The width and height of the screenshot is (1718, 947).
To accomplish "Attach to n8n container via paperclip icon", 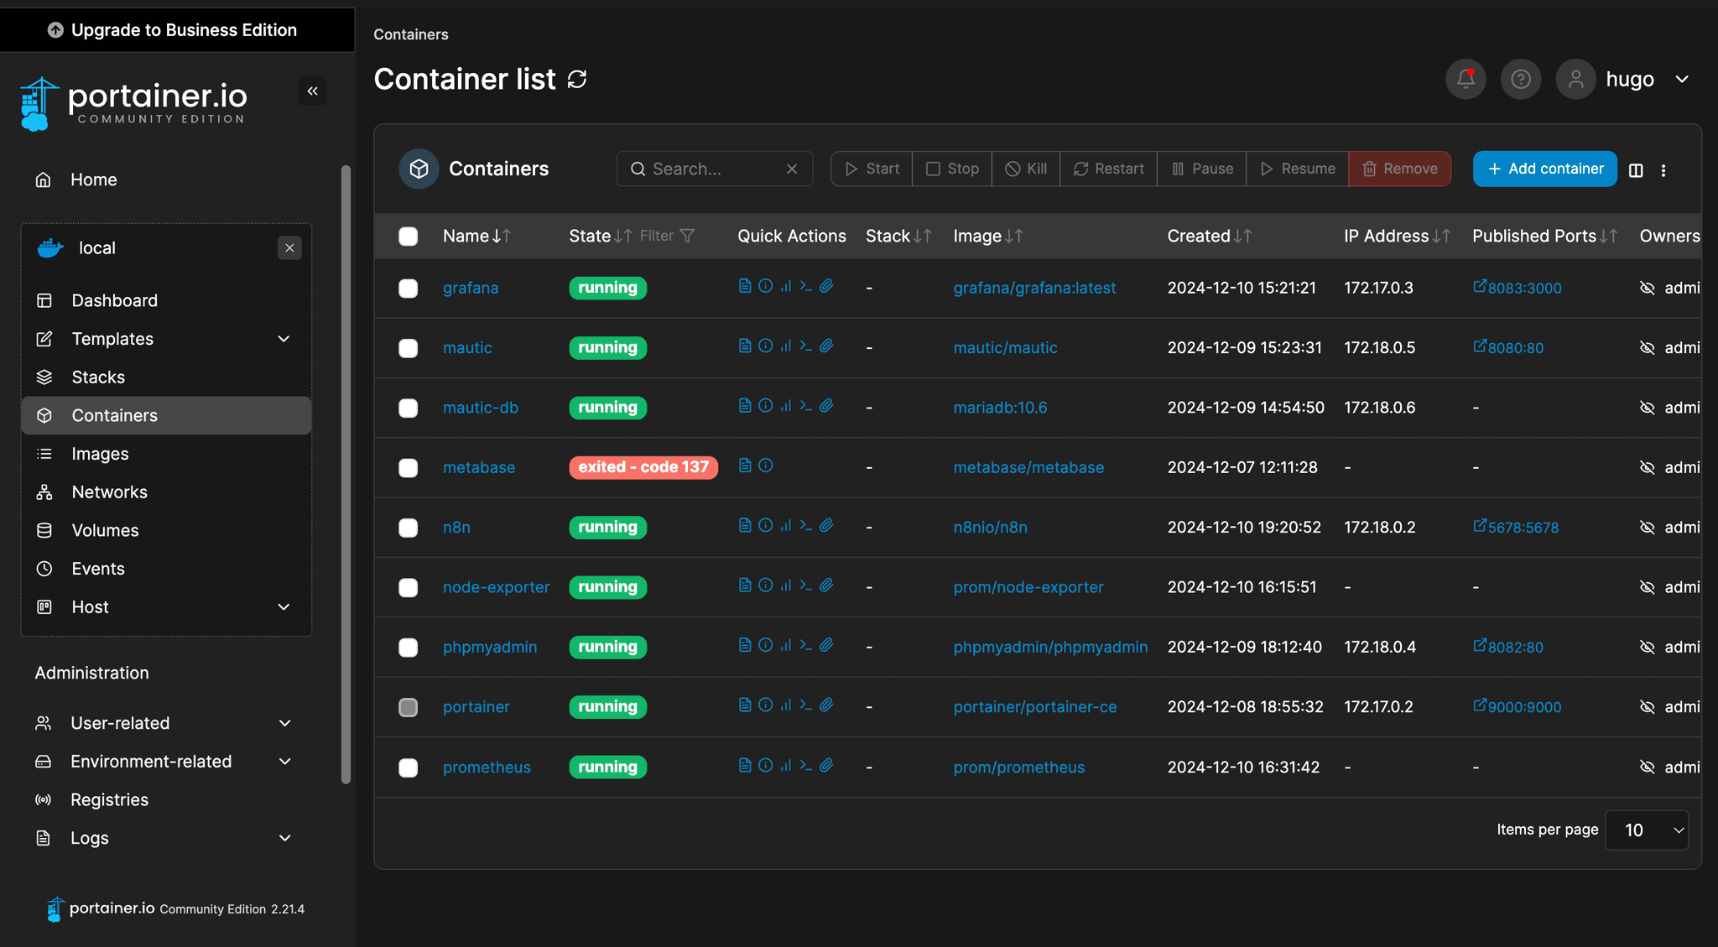I will (x=826, y=525).
